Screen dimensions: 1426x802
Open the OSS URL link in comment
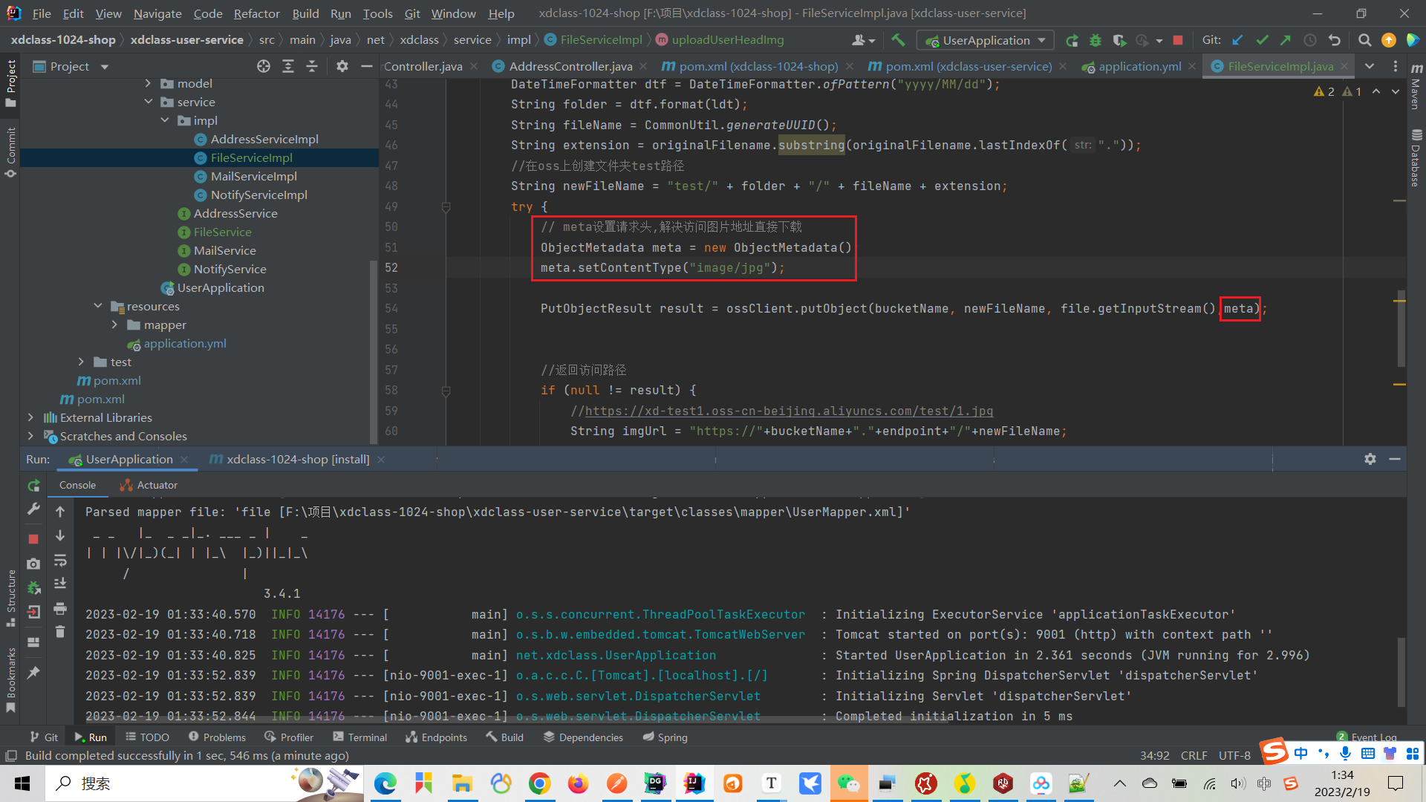click(x=788, y=411)
